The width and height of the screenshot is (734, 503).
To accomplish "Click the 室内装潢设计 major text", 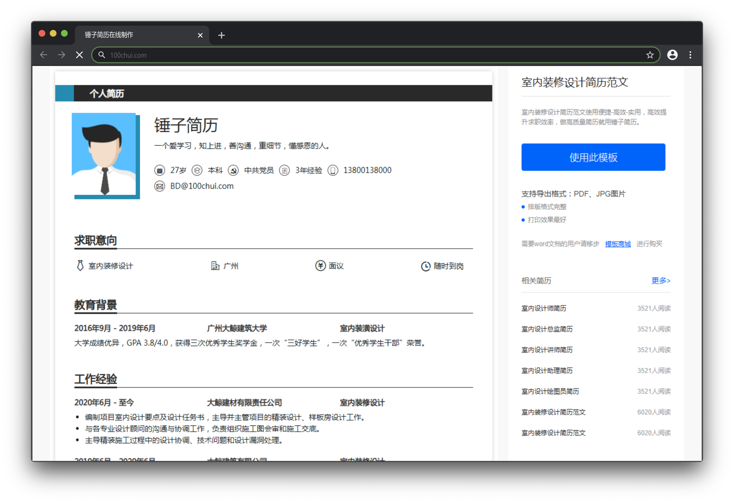I will [x=362, y=328].
